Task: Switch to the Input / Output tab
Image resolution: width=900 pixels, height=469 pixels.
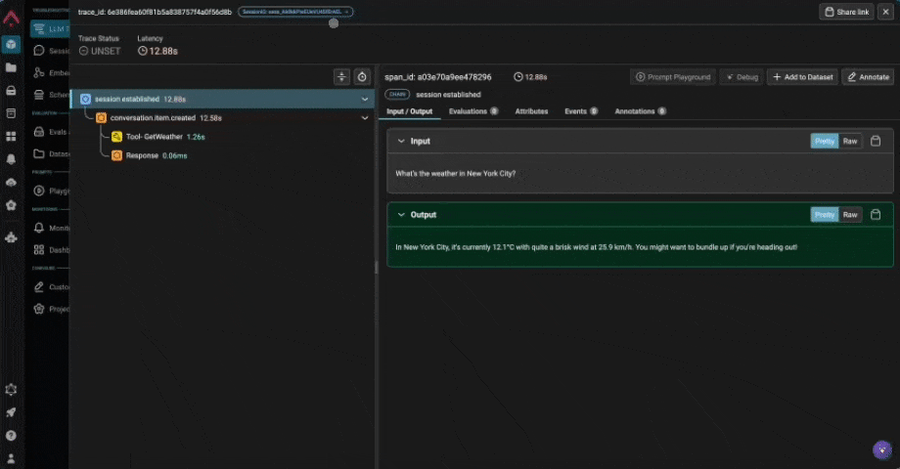Action: pyautogui.click(x=409, y=111)
